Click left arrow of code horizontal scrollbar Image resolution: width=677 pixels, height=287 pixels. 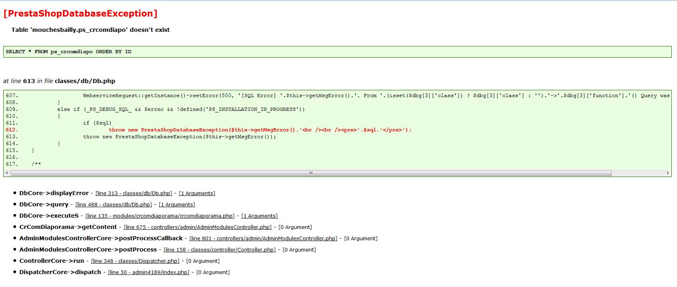(x=6, y=173)
